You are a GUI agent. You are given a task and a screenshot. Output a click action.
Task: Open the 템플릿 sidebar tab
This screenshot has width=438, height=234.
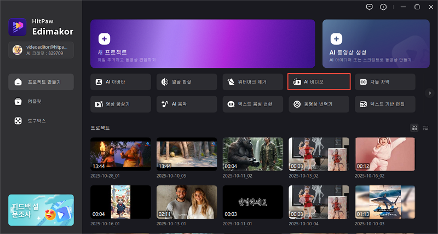pyautogui.click(x=41, y=101)
